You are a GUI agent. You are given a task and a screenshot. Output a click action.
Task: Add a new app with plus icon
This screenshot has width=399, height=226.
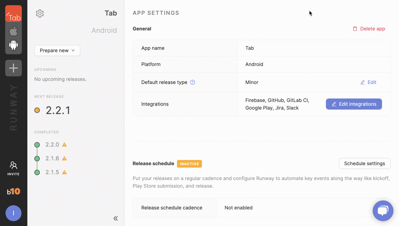click(x=14, y=68)
